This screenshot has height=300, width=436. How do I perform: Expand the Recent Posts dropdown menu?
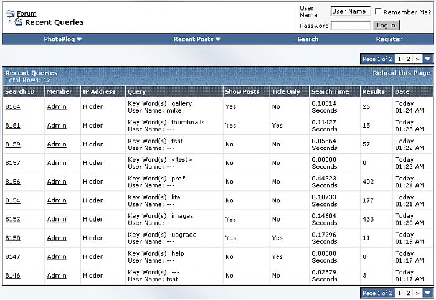click(x=197, y=39)
